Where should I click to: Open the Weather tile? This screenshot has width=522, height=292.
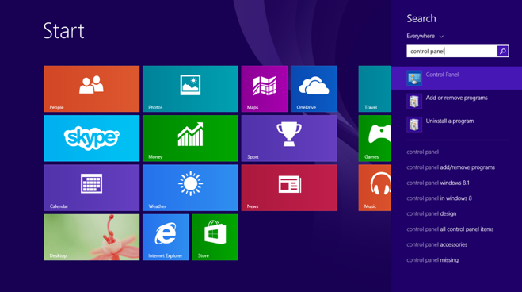[x=190, y=188]
